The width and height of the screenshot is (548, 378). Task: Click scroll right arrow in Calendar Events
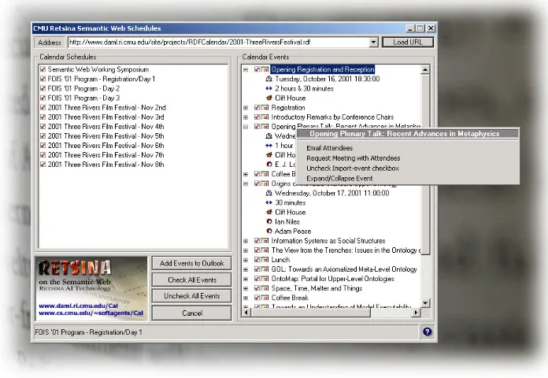pos(416,313)
